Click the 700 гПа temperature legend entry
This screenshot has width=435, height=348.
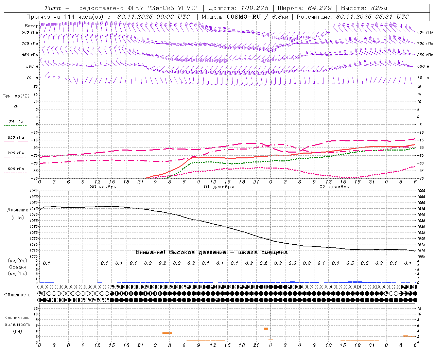click(16, 153)
